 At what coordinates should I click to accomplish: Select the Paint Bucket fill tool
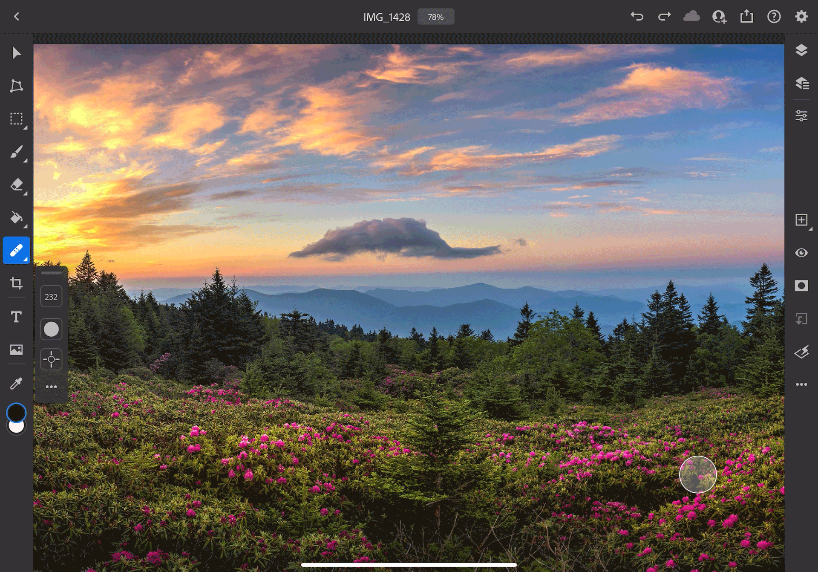click(16, 217)
